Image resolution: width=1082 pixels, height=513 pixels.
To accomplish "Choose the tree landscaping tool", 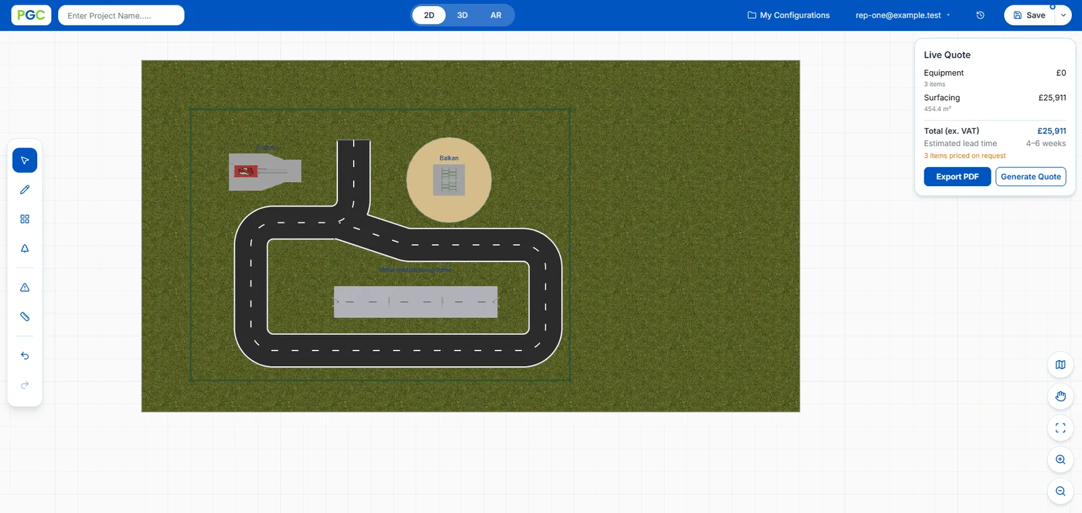I will point(25,248).
